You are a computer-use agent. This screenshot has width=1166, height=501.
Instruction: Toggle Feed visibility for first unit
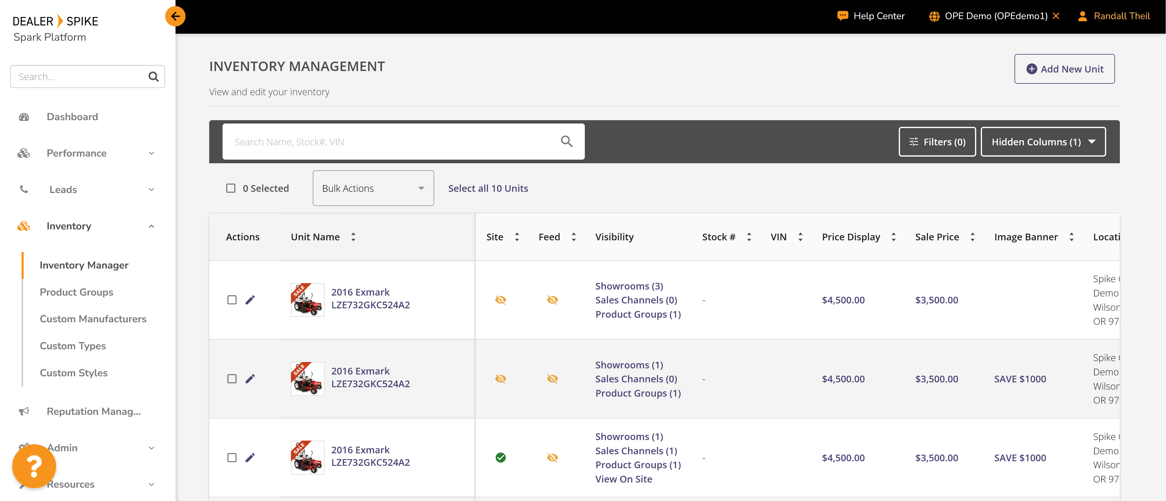(x=552, y=300)
